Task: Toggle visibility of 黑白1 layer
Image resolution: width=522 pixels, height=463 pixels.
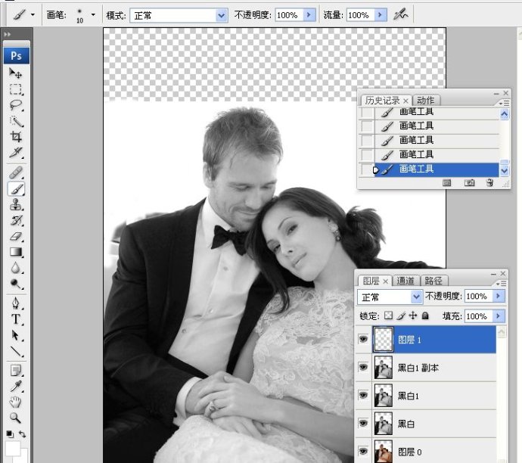Action: (363, 395)
